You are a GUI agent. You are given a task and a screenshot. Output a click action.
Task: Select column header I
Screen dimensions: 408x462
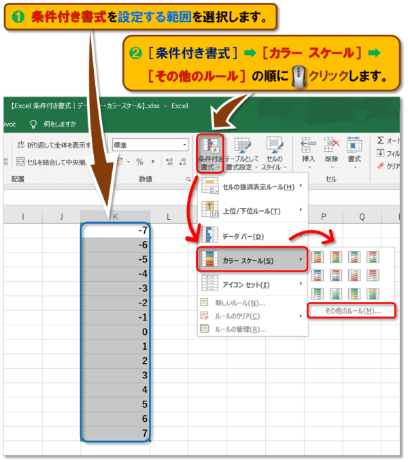[x=22, y=217]
